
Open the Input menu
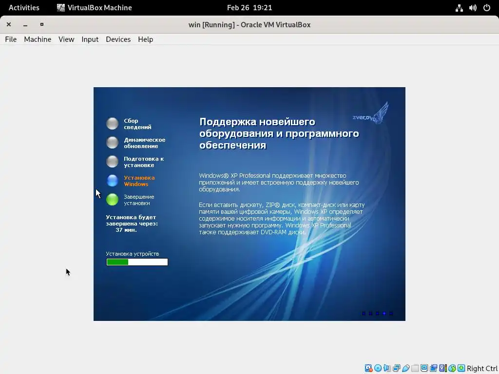point(90,39)
